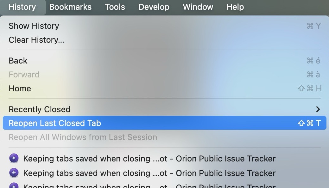Click the second history entry's purple star icon
The height and width of the screenshot is (188, 329).
[x=14, y=173]
